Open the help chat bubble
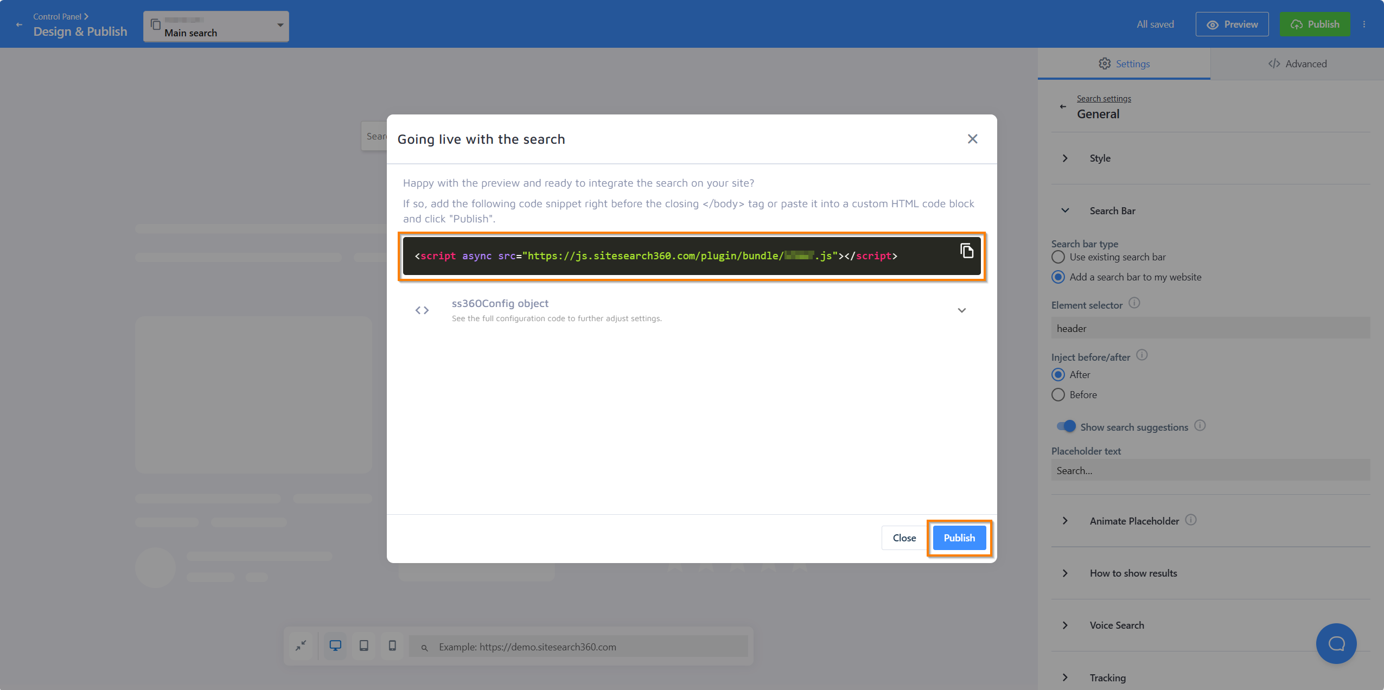The image size is (1384, 690). pos(1335,643)
